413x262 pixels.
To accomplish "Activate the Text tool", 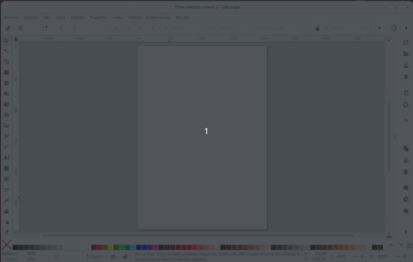I will (x=6, y=158).
